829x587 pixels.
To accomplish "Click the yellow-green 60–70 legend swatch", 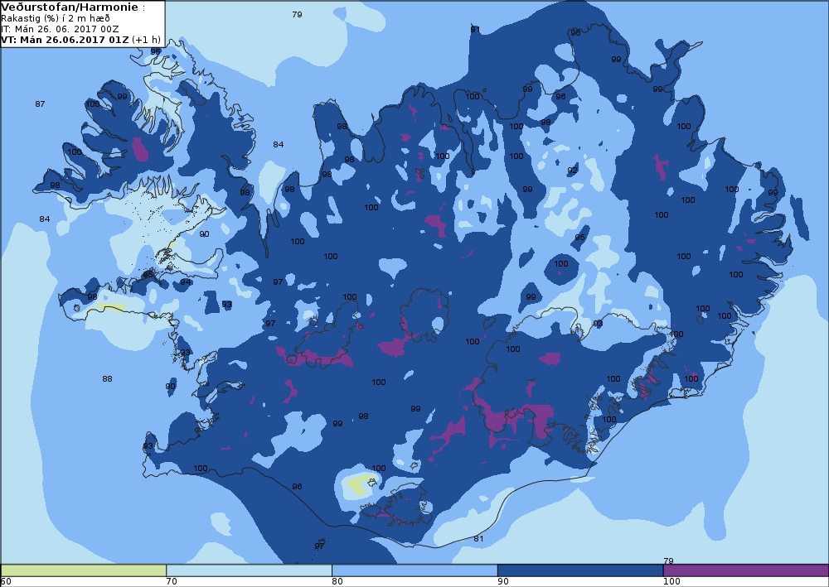I will pos(84,570).
